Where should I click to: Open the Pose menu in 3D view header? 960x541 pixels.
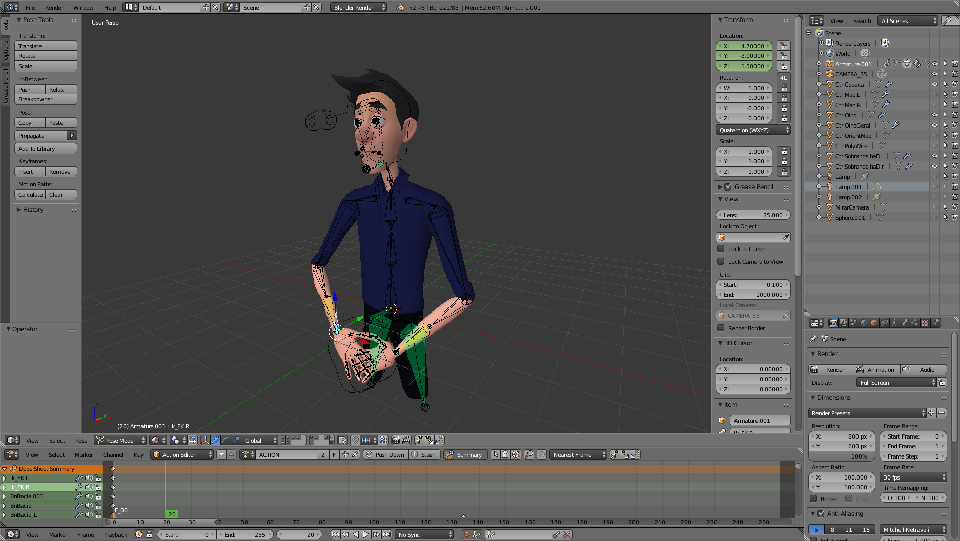[81, 441]
